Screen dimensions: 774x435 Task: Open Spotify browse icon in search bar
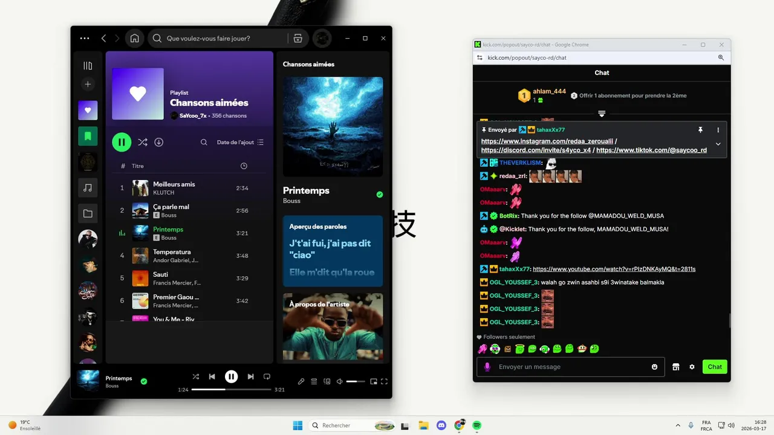(298, 38)
